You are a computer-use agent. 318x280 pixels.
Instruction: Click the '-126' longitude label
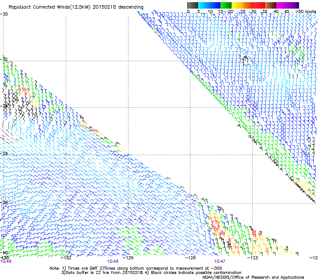(190, 258)
